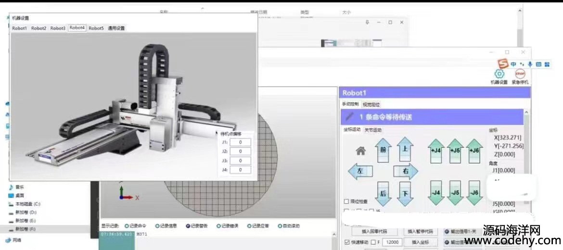Hit the 紧急停机 emergency stop icon
Screen dimensions: 563x250
click(520, 74)
